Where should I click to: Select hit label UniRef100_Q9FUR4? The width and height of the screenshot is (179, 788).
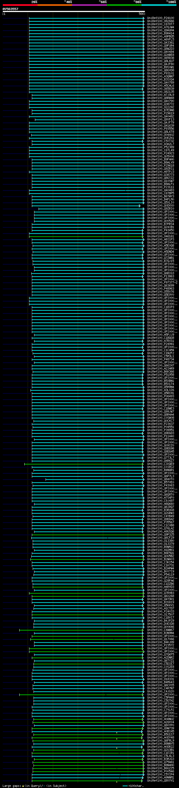161,46
